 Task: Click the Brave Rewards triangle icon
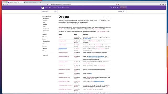click(x=119, y=4)
